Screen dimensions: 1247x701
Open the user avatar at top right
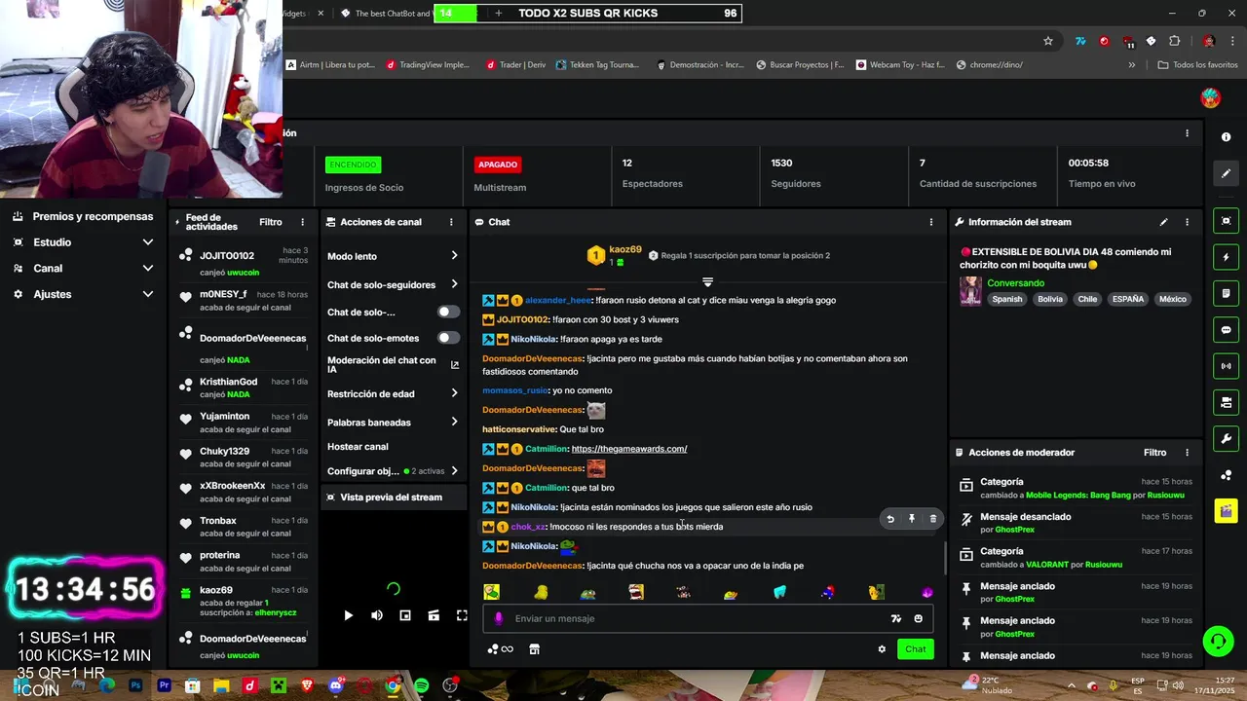1210,97
